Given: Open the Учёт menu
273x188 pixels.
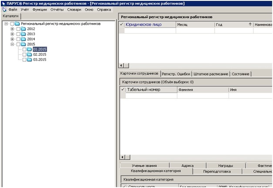Looking at the screenshot, I should (x=25, y=10).
